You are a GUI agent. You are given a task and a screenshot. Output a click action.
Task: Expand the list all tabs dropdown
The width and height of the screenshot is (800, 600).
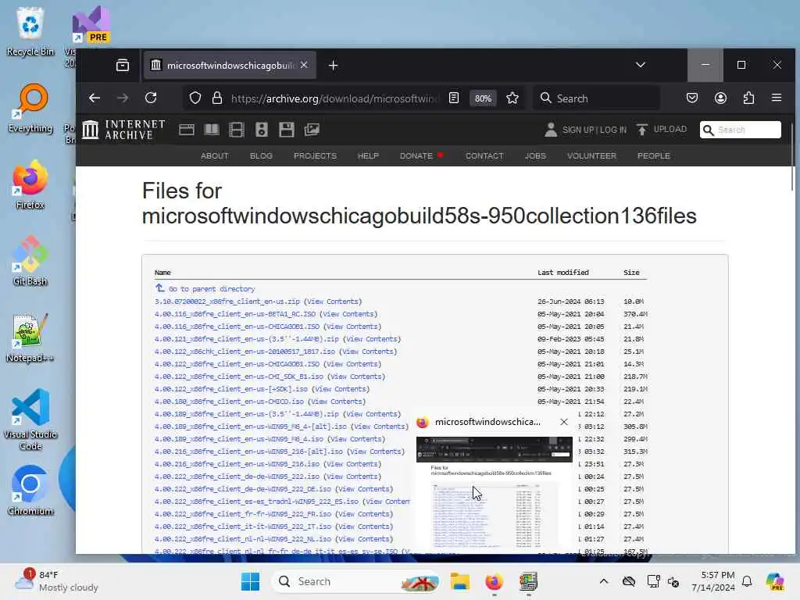pyautogui.click(x=641, y=65)
